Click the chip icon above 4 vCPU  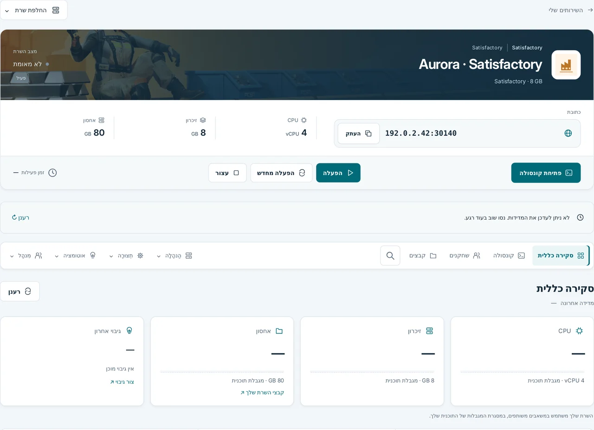click(x=304, y=120)
